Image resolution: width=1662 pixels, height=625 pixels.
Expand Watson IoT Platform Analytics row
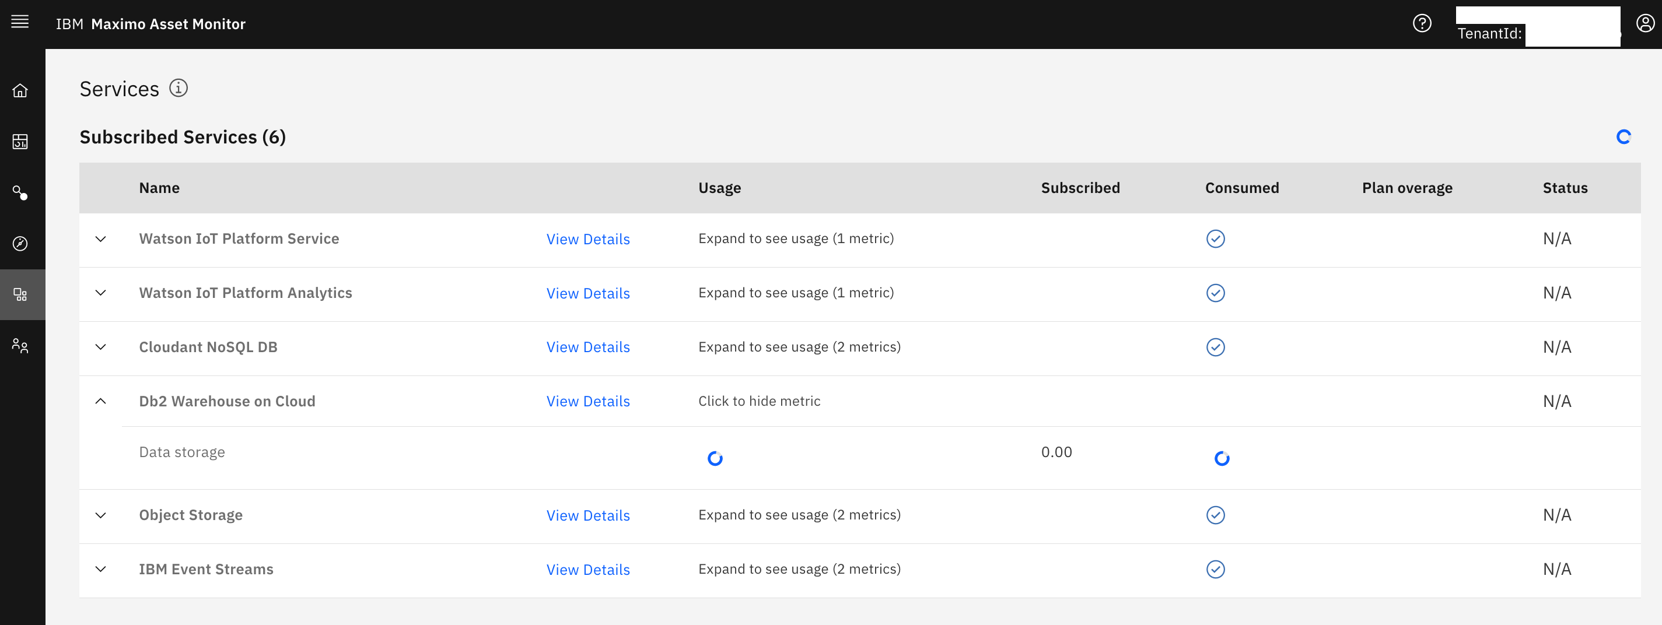pos(101,293)
